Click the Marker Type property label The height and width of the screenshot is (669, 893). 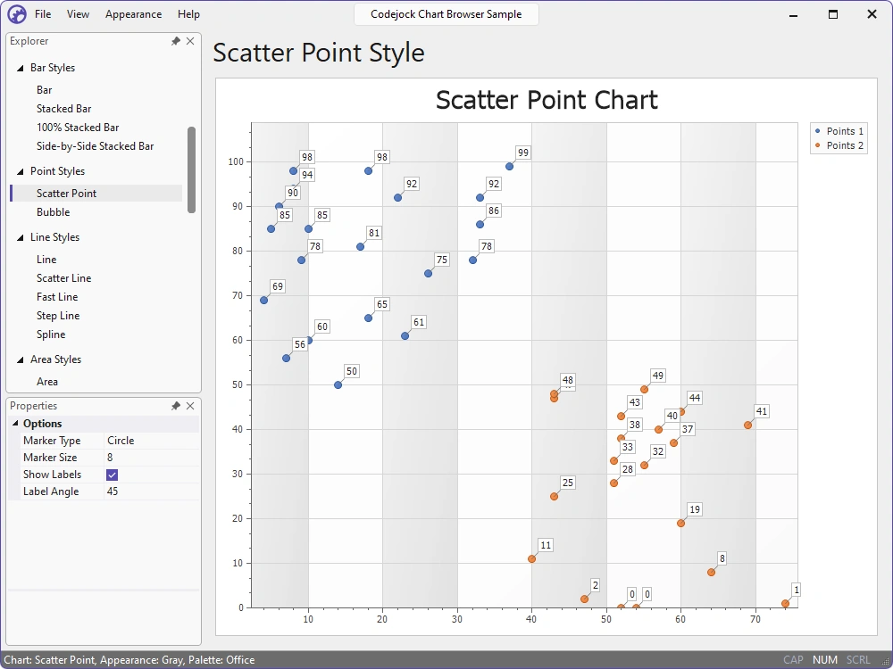coord(52,441)
